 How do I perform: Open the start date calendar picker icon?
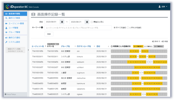(x=62, y=22)
